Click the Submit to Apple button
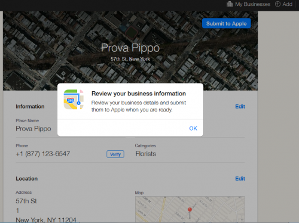 [x=227, y=23]
